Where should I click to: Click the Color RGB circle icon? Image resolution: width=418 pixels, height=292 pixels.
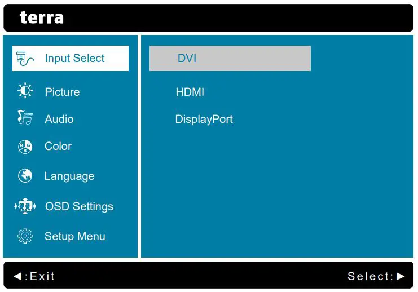[25, 147]
